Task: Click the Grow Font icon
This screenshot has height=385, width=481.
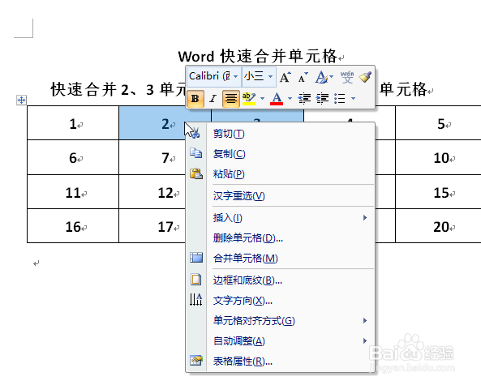Action: pyautogui.click(x=286, y=77)
